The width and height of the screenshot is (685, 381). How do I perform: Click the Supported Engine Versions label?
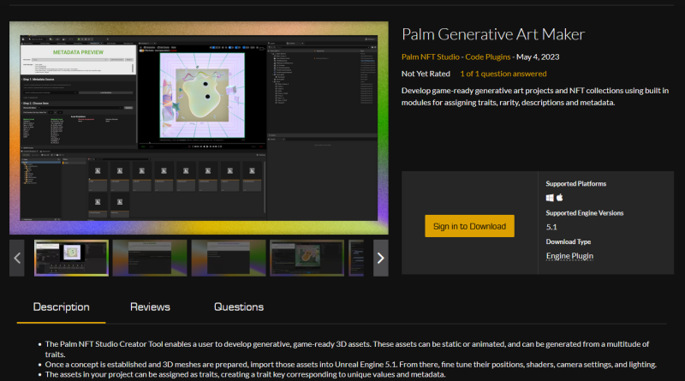coord(585,213)
